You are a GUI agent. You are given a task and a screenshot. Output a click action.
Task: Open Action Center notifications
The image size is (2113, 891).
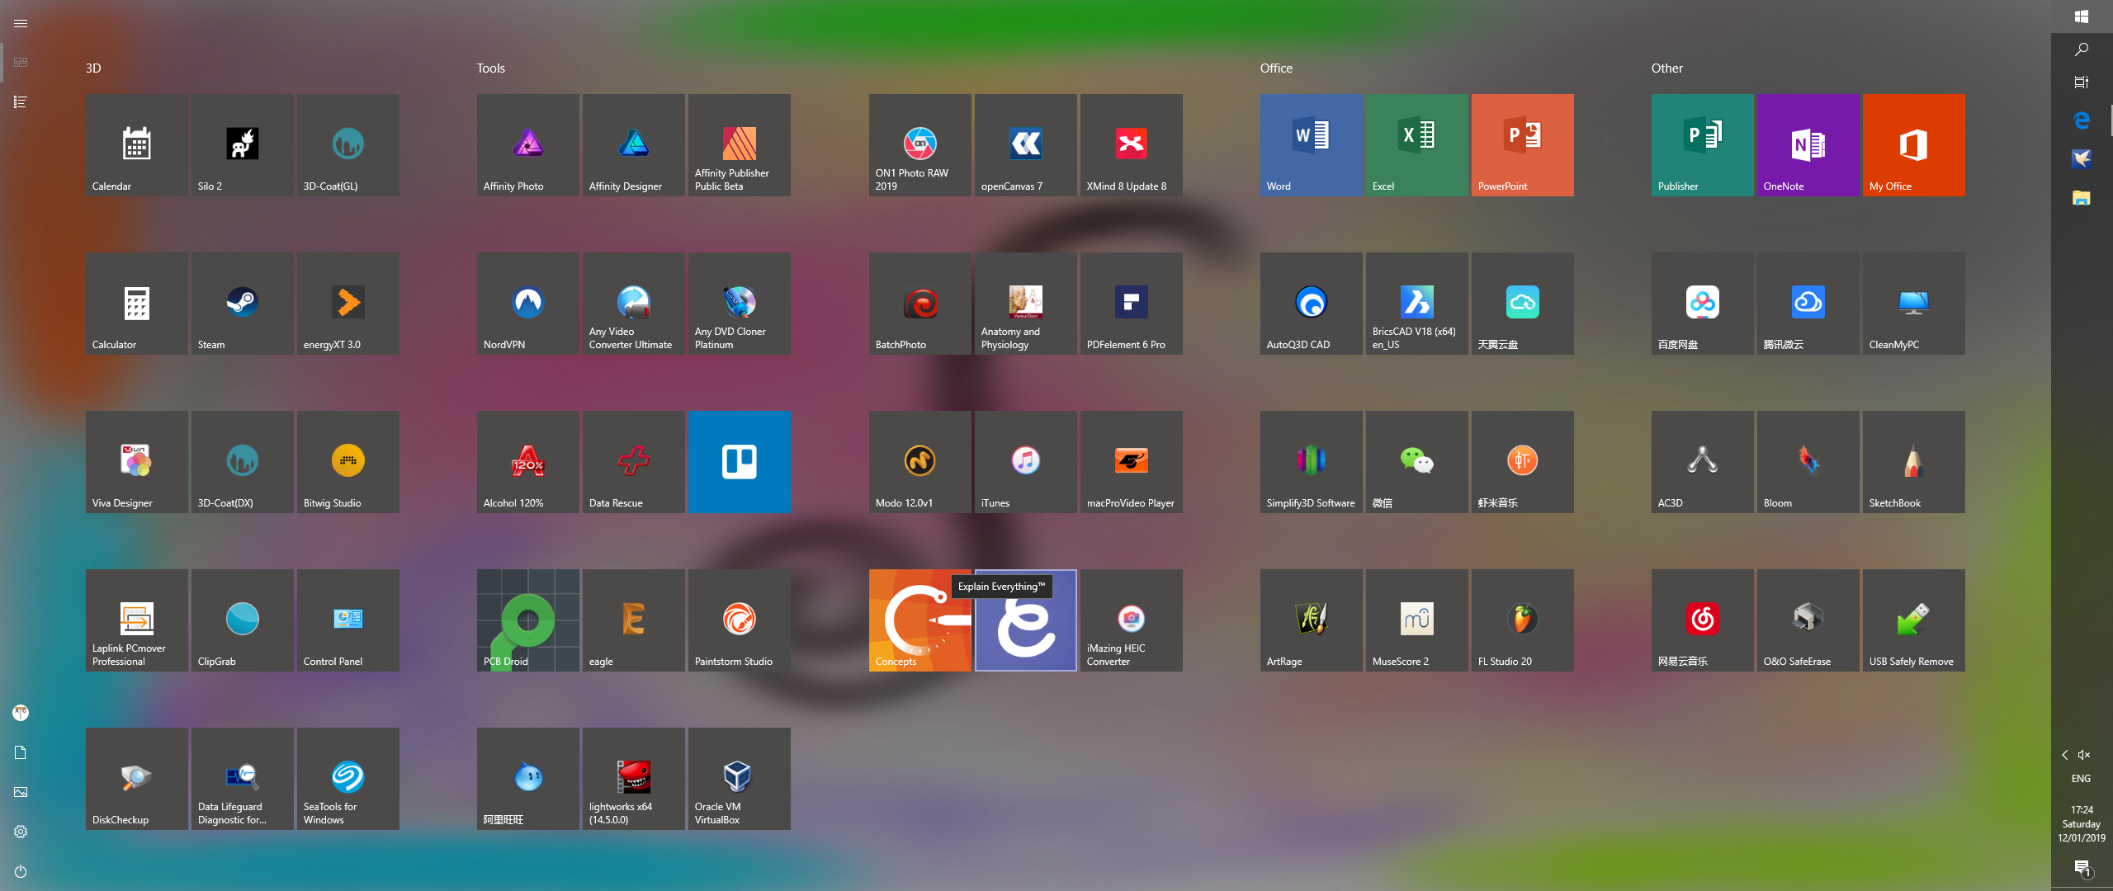2082,868
